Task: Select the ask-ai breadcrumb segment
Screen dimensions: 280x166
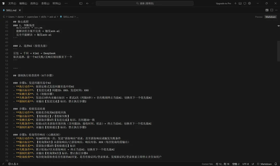Action: click(x=52, y=17)
